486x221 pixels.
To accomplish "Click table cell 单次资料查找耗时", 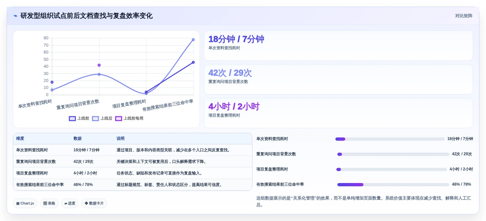I will (x=32, y=150).
